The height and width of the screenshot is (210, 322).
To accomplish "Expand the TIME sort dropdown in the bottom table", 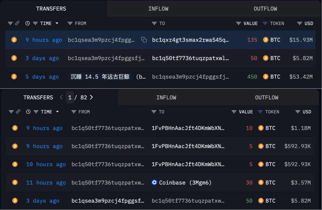I will pyautogui.click(x=57, y=112).
